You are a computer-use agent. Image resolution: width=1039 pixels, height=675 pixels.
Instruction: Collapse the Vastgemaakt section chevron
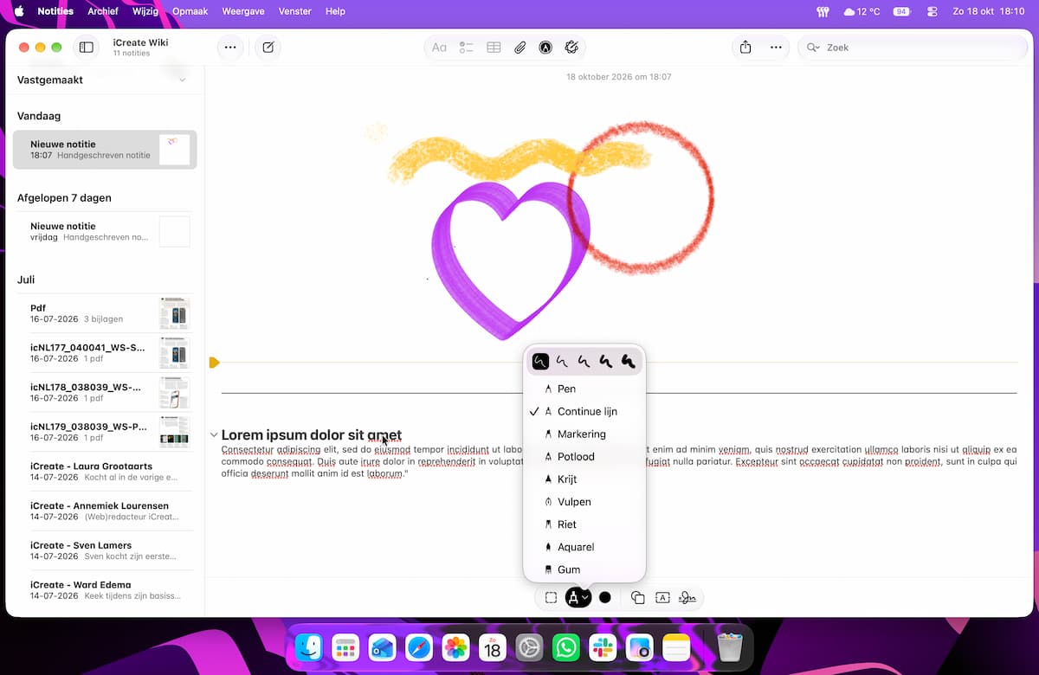pyautogui.click(x=182, y=80)
